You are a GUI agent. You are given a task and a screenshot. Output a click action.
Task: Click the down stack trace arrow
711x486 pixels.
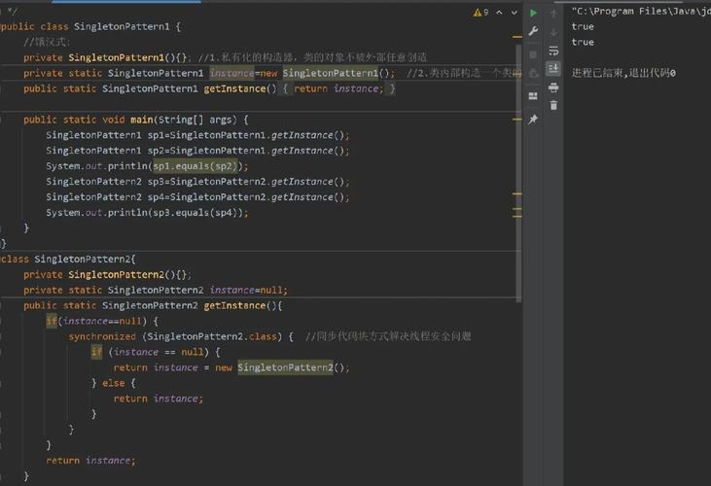553,32
